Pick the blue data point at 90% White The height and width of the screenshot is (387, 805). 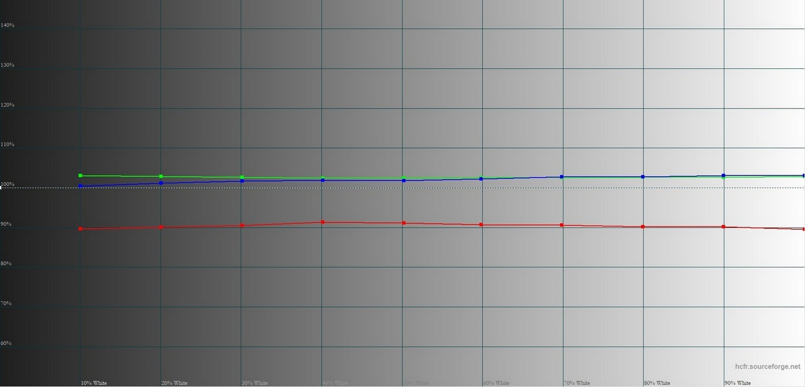coord(723,176)
